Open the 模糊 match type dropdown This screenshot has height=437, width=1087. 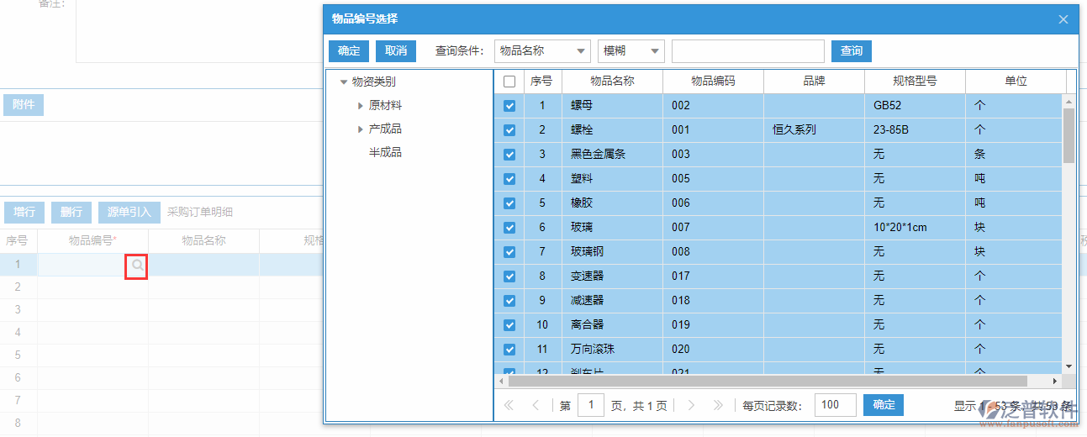click(x=631, y=51)
